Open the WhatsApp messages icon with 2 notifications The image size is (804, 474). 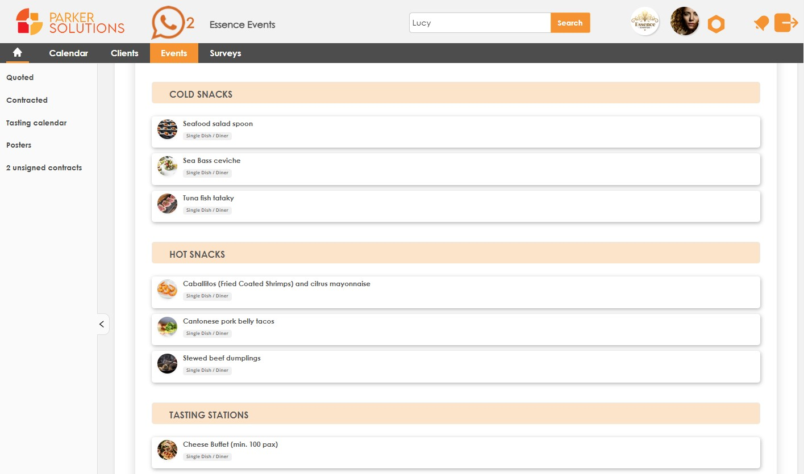click(x=169, y=22)
